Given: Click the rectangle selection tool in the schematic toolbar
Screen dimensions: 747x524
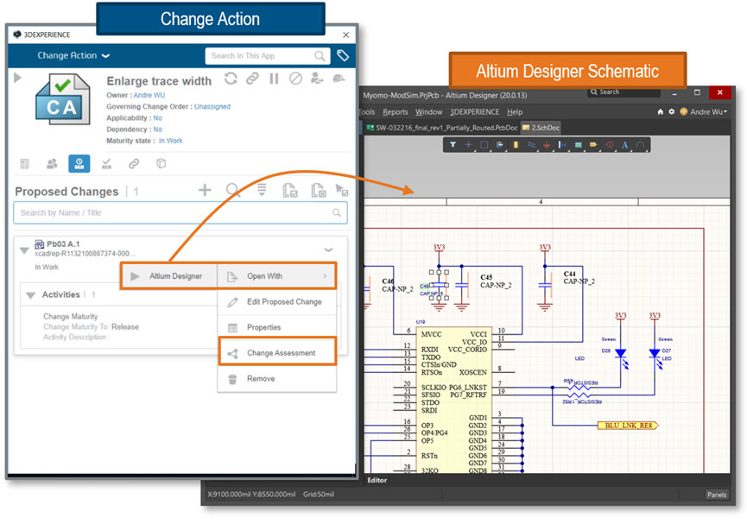Looking at the screenshot, I should click(x=484, y=145).
